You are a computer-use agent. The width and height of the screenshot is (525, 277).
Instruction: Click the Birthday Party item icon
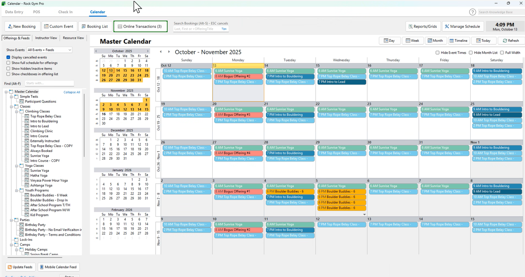[22, 225]
